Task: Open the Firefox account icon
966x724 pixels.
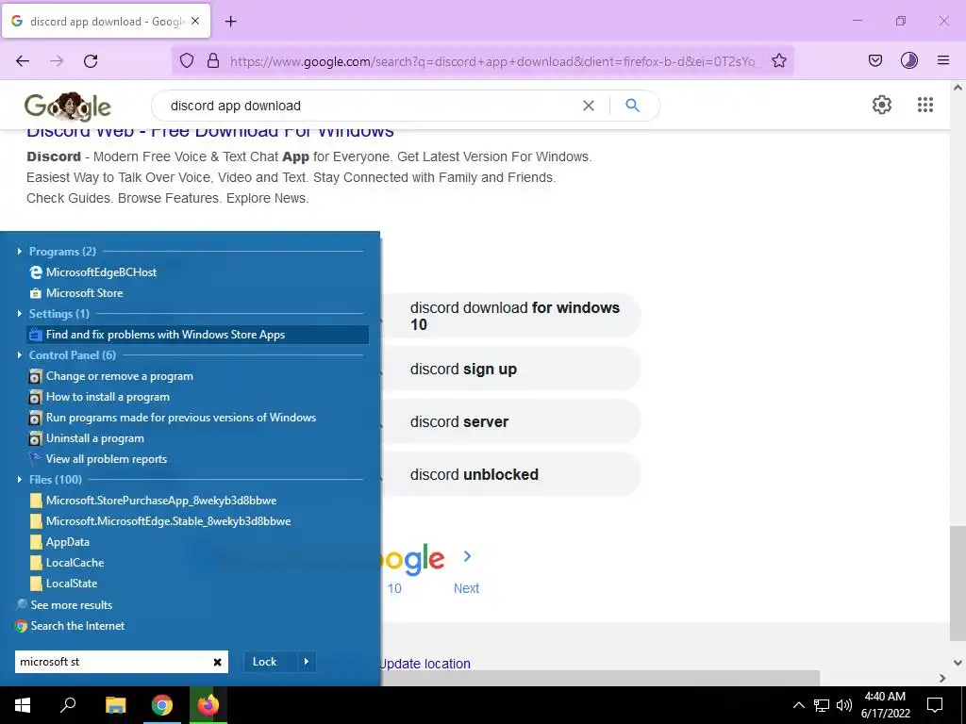Action: (x=909, y=60)
